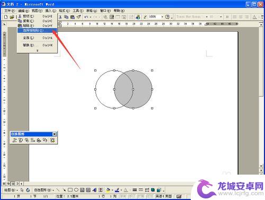265x200 pixels.
Task: Open the Format menu in the menu bar
Action: pyautogui.click(x=64, y=11)
